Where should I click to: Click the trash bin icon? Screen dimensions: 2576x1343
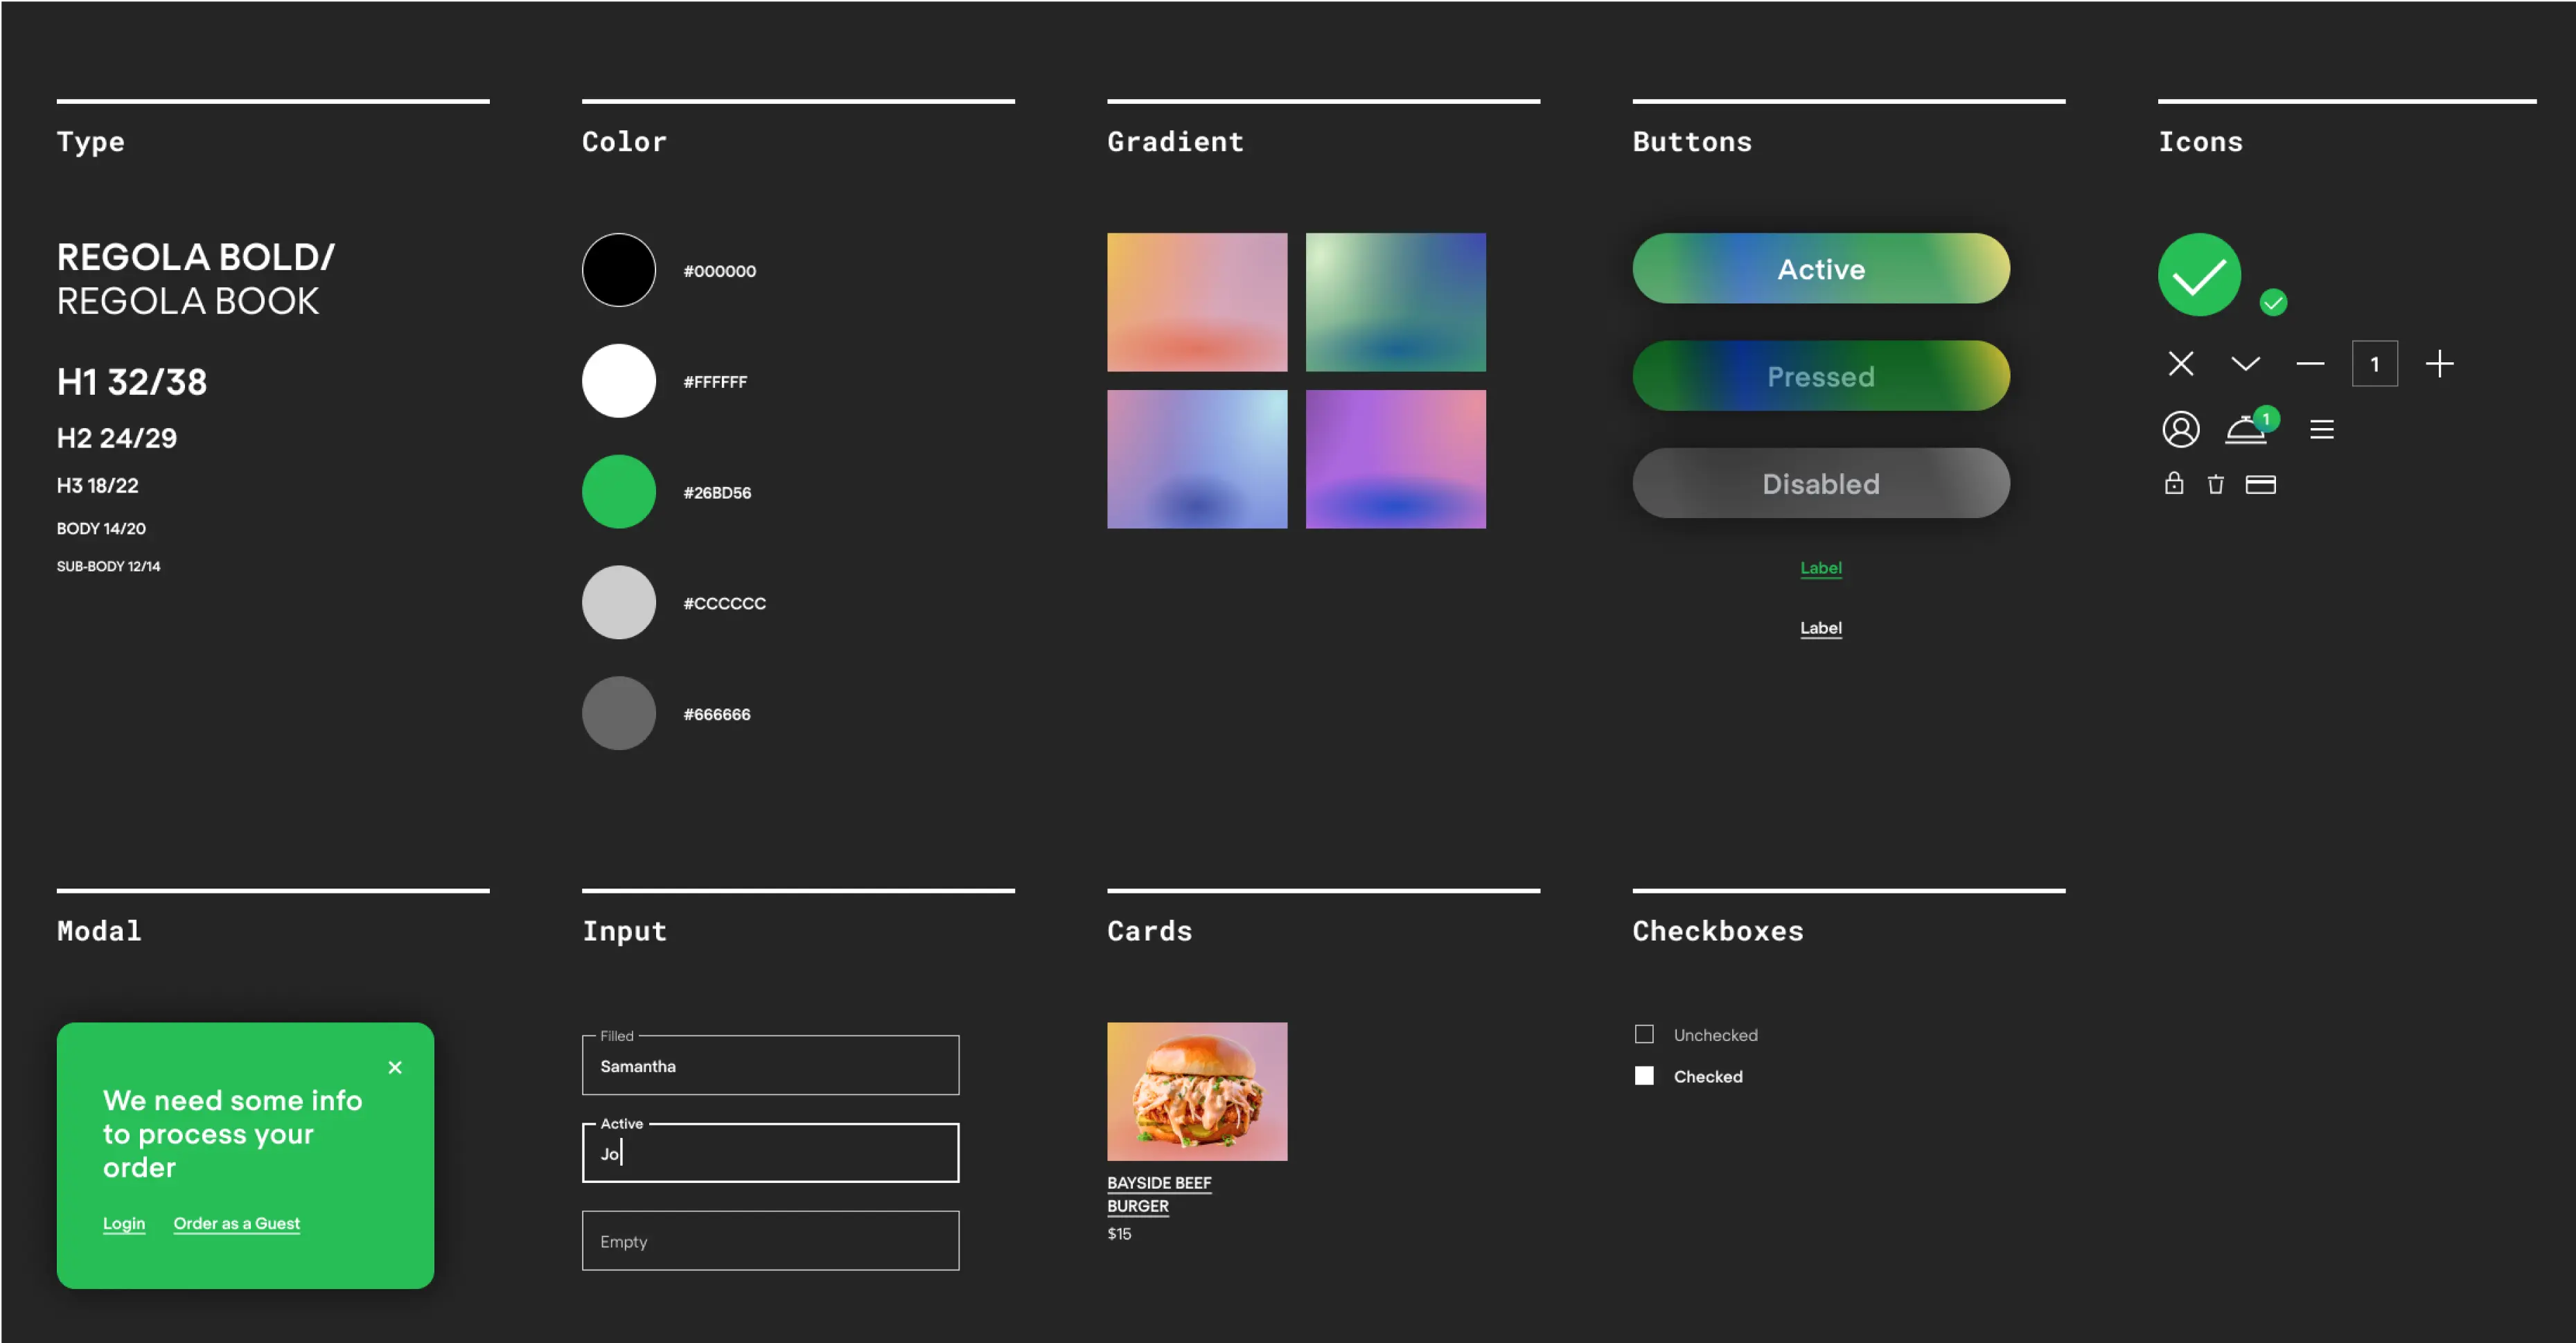pyautogui.click(x=2215, y=485)
